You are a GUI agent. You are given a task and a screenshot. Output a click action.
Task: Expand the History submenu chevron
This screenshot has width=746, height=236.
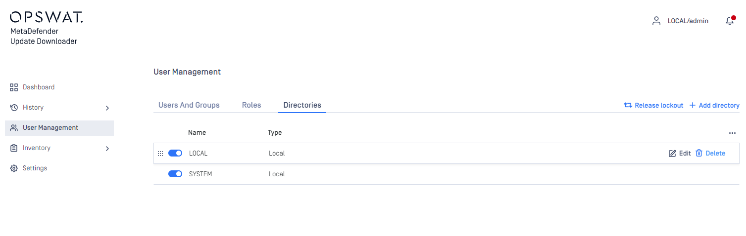point(107,108)
